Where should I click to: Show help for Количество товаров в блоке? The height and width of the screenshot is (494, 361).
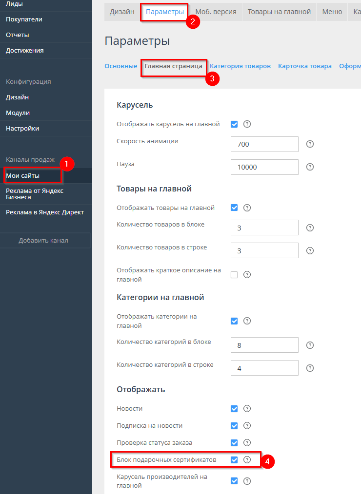(310, 228)
